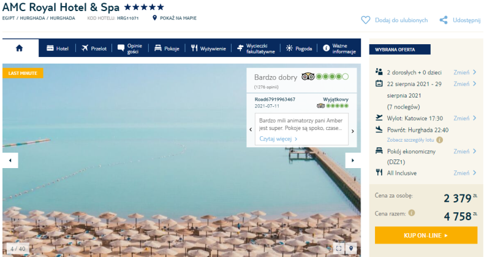Open the Wycieczki fakultatywne tab
This screenshot has width=484, height=257.
point(255,48)
